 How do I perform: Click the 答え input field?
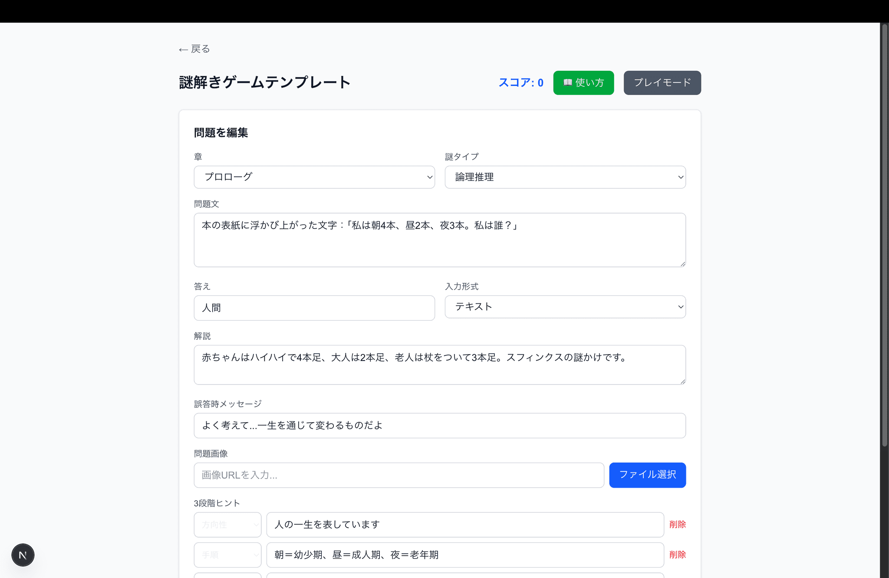[314, 308]
